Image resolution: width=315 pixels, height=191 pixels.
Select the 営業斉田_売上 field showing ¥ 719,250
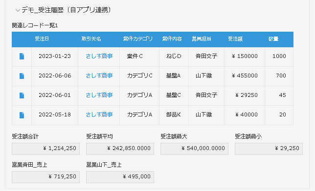pyautogui.click(x=45, y=177)
